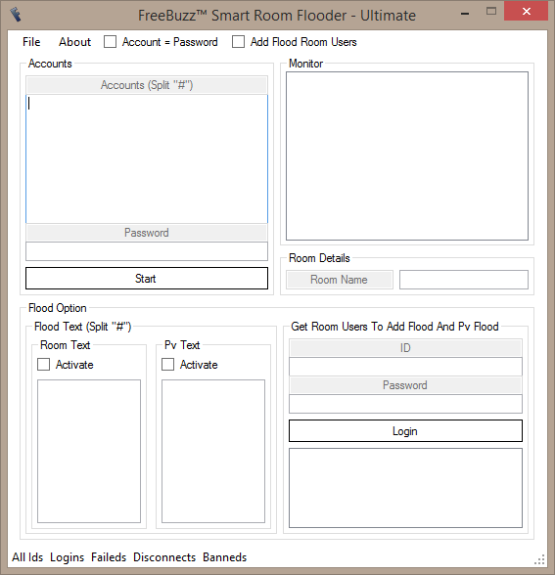Click the Login button

point(405,431)
